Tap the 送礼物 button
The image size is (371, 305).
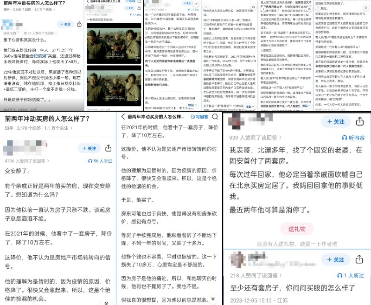(297, 229)
